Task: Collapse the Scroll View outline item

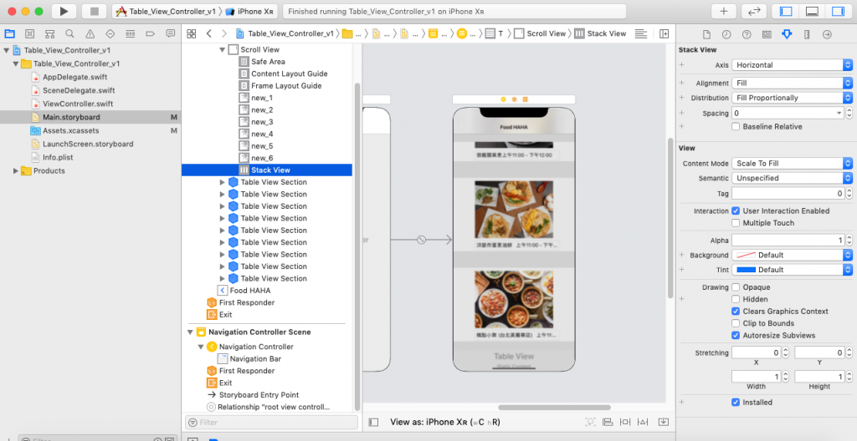Action: 223,49
